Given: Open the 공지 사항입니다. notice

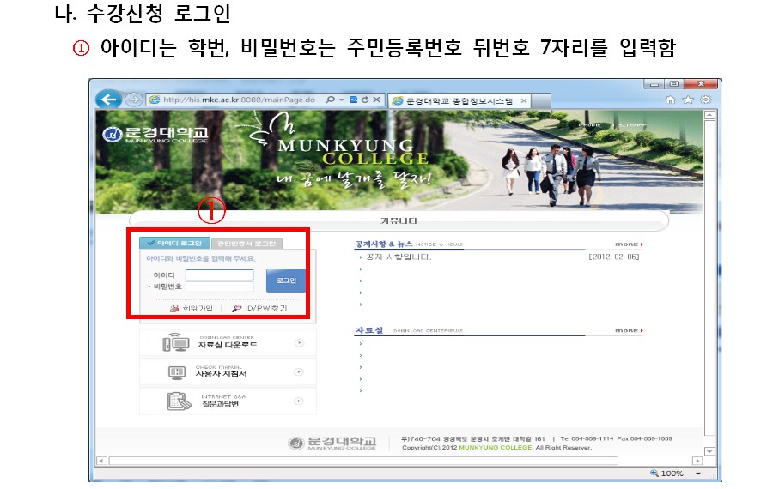Looking at the screenshot, I should (x=399, y=257).
